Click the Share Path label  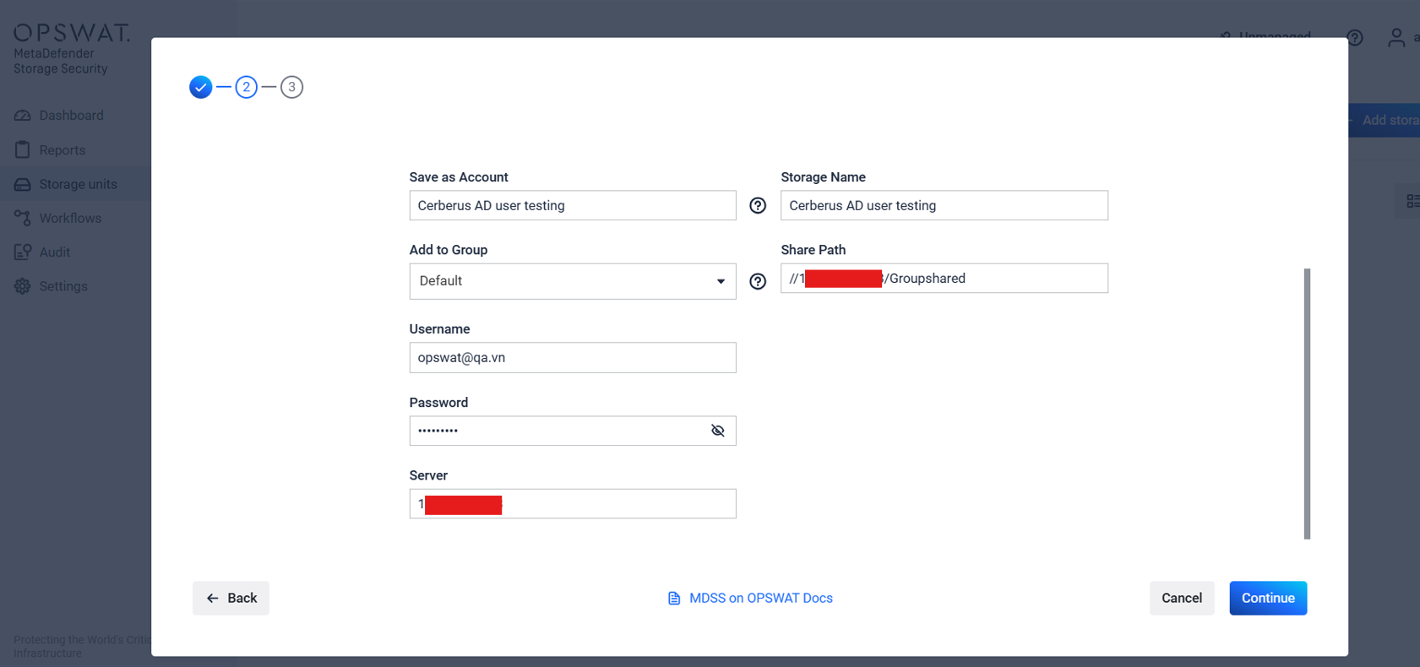813,250
